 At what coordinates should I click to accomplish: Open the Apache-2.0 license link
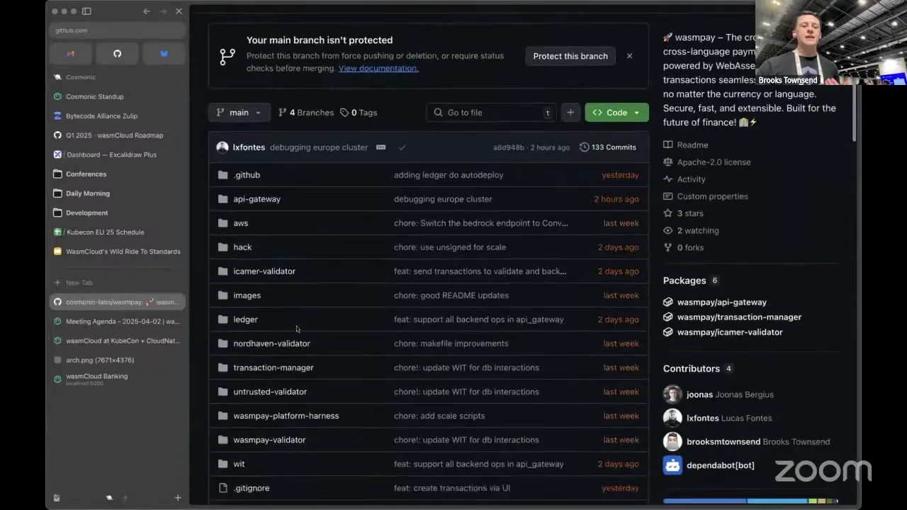pyautogui.click(x=707, y=161)
